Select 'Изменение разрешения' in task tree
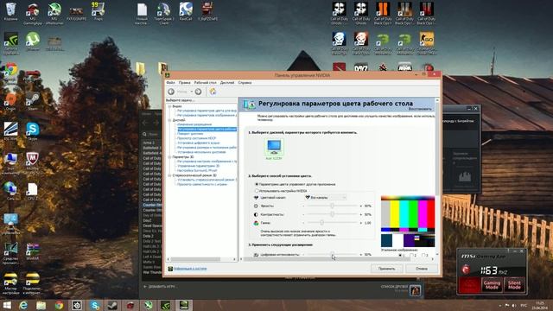The width and height of the screenshot is (553, 311). [x=194, y=124]
